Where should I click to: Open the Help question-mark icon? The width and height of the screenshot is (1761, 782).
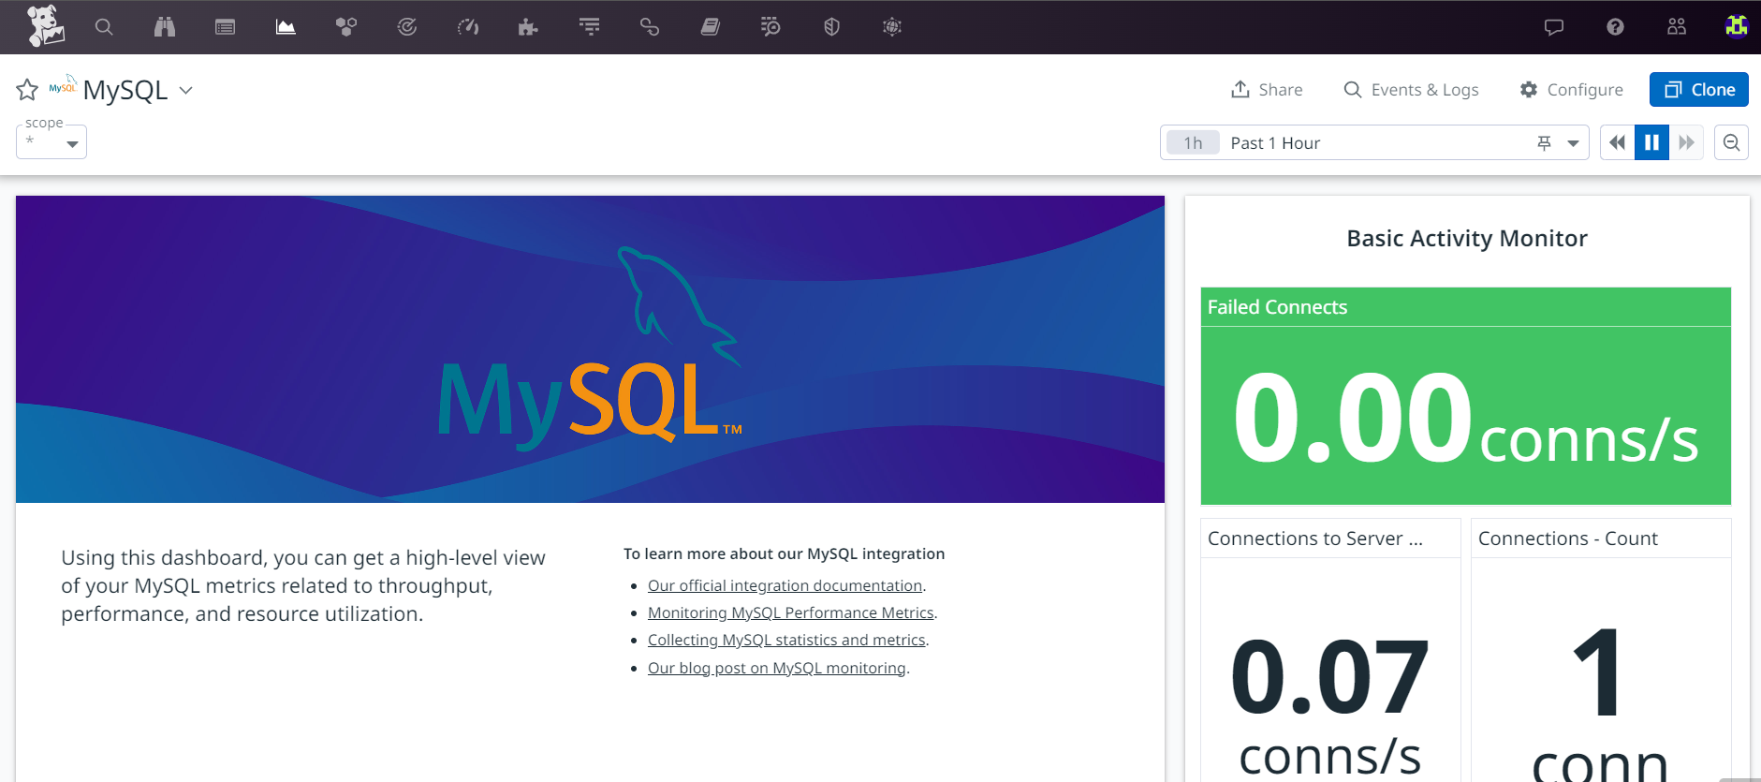pos(1615,27)
